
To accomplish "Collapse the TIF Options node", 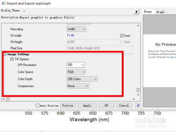I will point(12,59).
